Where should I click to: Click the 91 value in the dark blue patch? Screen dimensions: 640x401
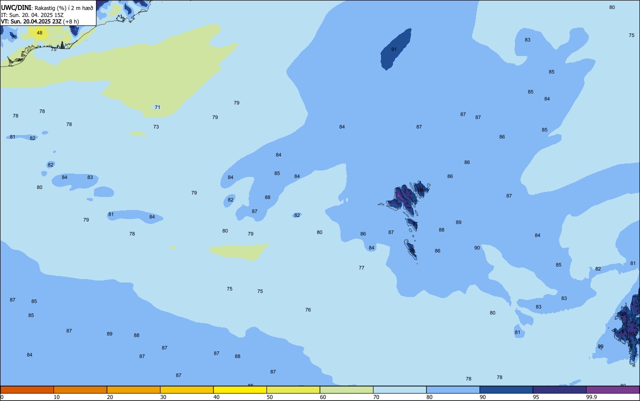[394, 49]
